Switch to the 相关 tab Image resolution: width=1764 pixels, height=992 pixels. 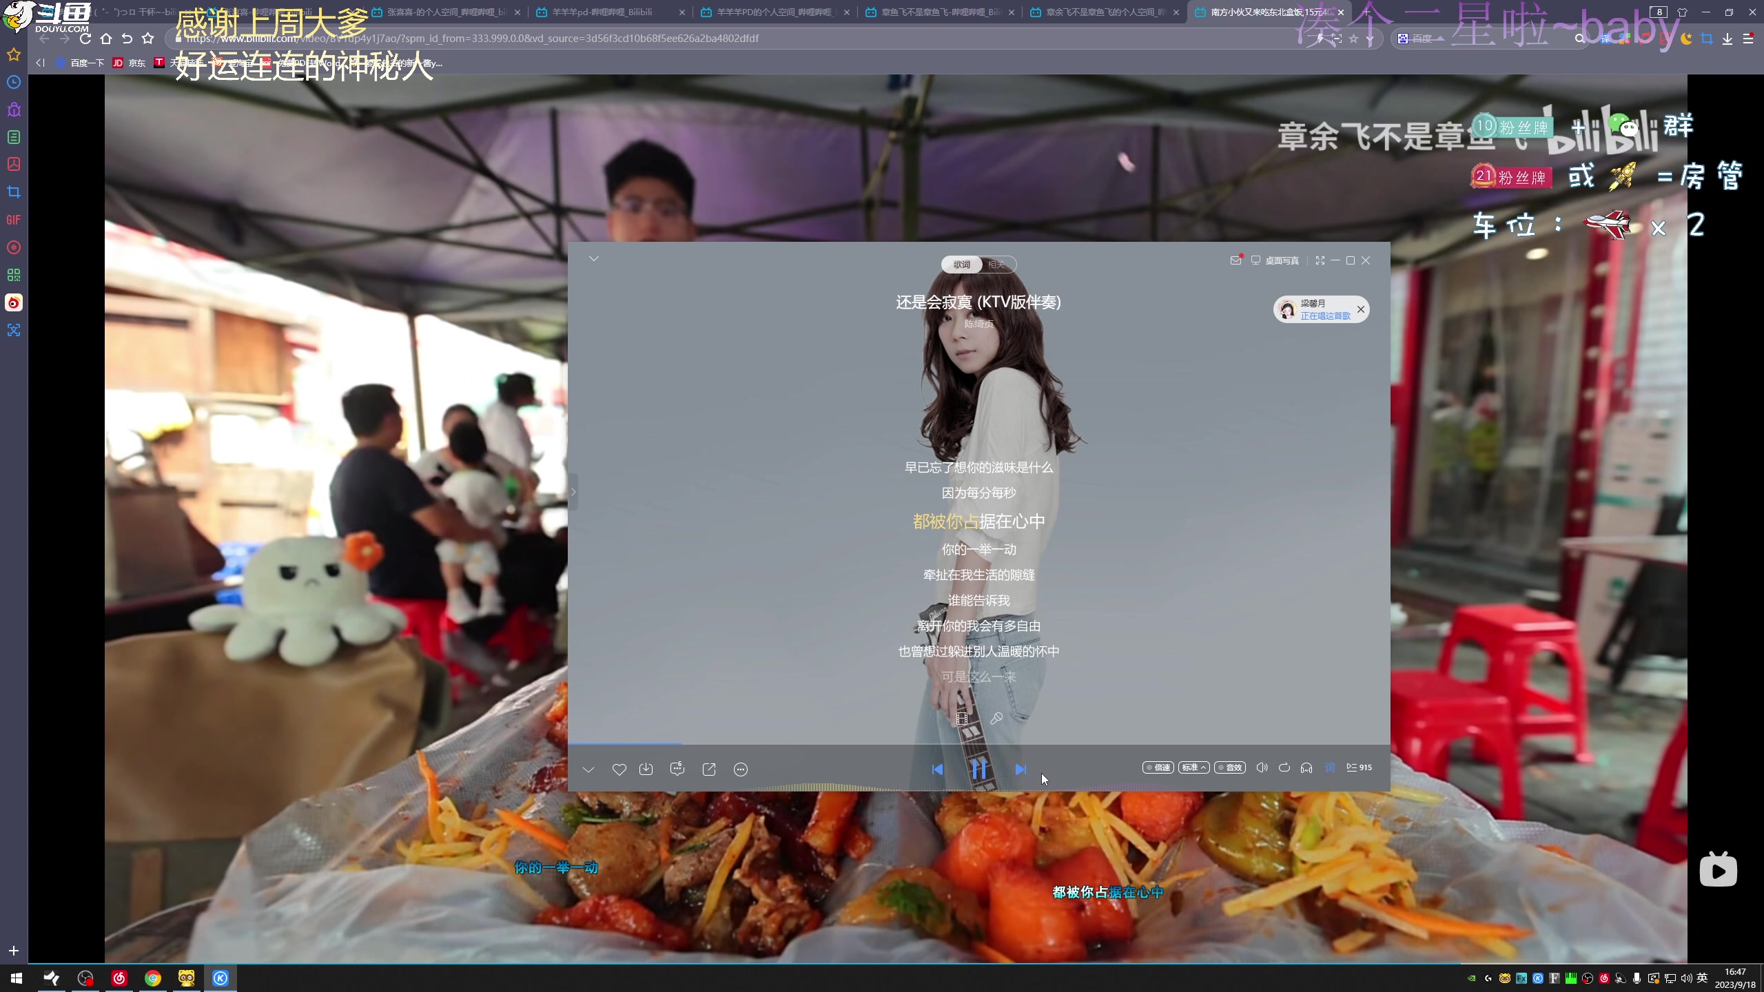tap(997, 265)
